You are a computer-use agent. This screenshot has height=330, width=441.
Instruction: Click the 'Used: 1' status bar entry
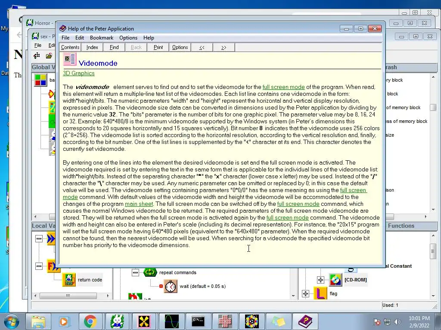[x=390, y=305]
